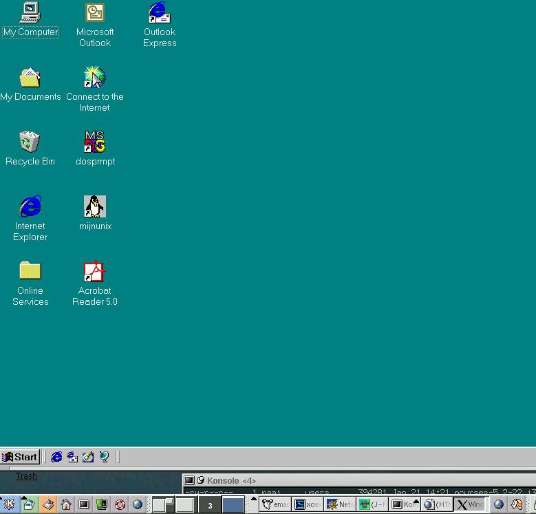This screenshot has width=536, height=514.
Task: Click Internet Explorer in Quick Launch bar
Action: 57,457
